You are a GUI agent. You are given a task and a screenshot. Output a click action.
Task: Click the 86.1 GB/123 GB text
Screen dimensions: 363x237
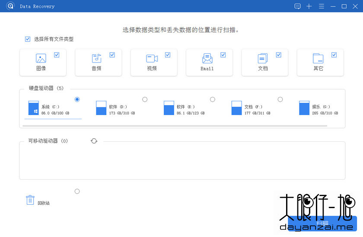(x=191, y=113)
